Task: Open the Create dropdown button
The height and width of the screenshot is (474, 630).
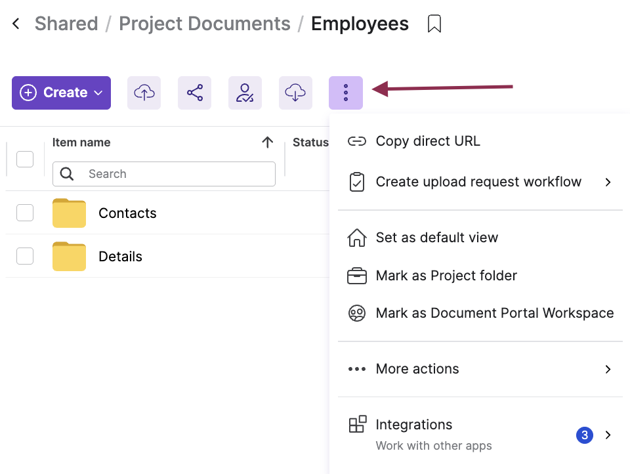Action: 61,93
